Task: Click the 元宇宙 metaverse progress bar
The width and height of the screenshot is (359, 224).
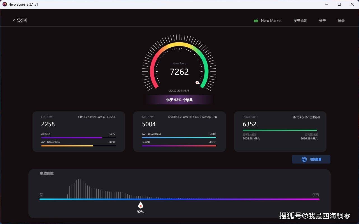Action: pos(179,146)
